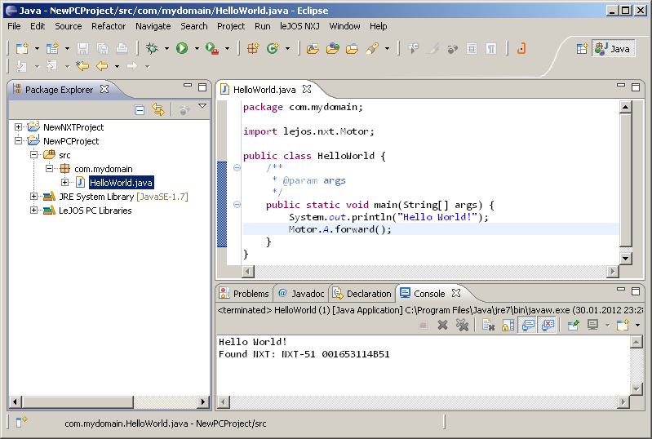This screenshot has width=652, height=439.
Task: Click Remove All Terminated Launches icon
Action: [462, 325]
